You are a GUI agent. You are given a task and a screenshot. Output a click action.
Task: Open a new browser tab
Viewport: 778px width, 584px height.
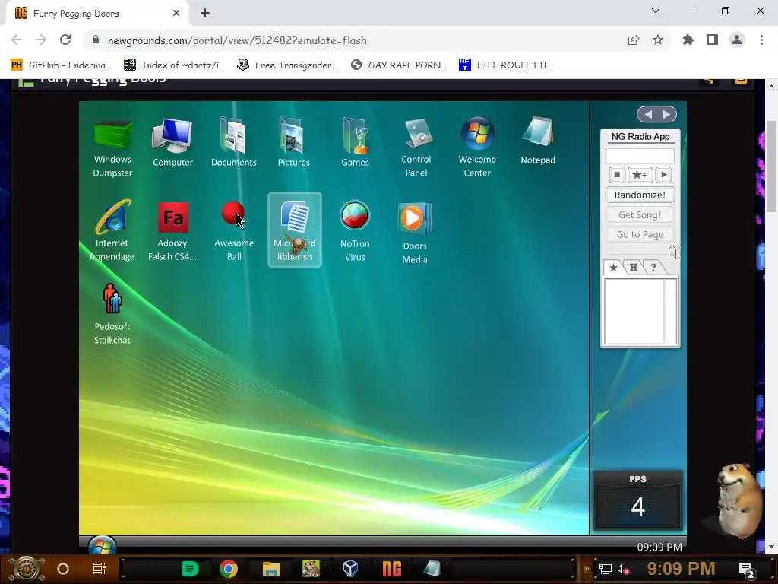pos(205,14)
